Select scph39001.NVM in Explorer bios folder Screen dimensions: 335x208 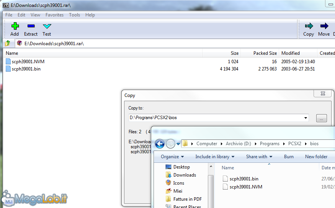coord(242,187)
